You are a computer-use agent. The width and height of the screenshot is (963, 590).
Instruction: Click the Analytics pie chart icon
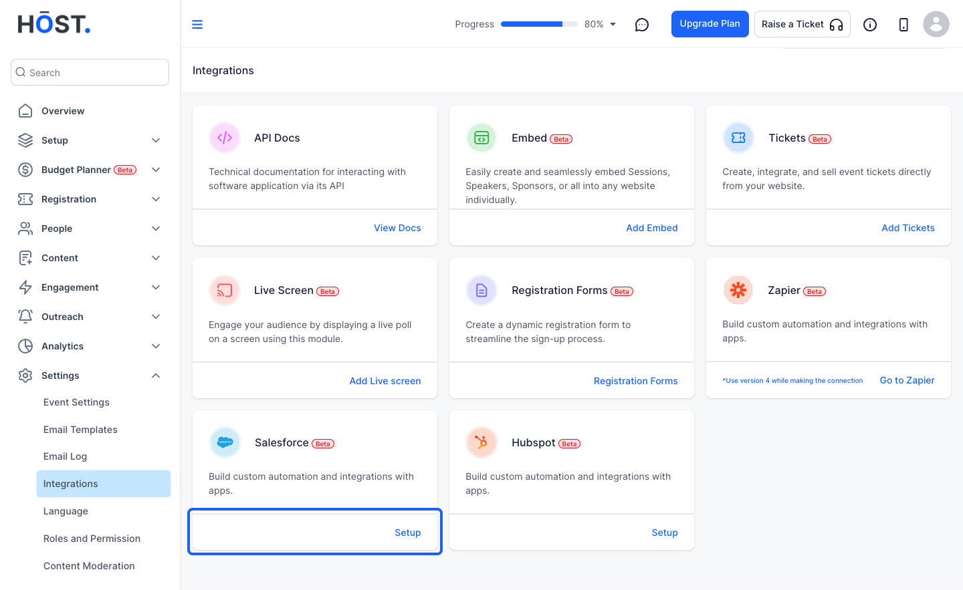point(25,346)
